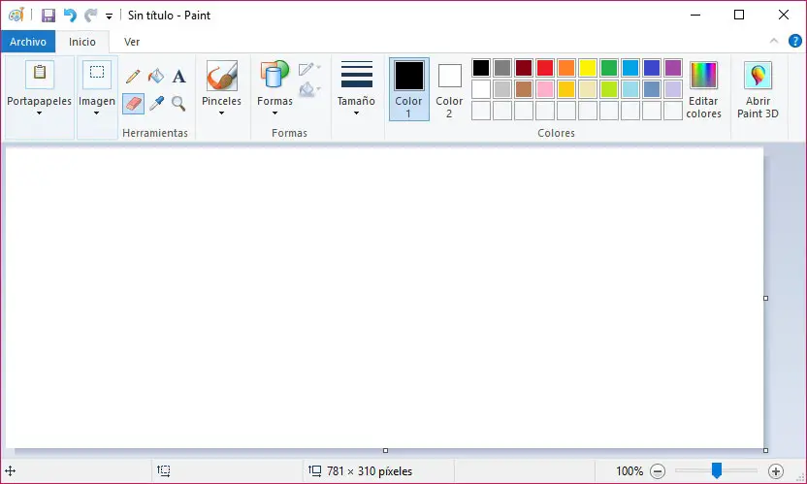807x484 pixels.
Task: Open Editar colores rainbow icon
Action: click(703, 76)
